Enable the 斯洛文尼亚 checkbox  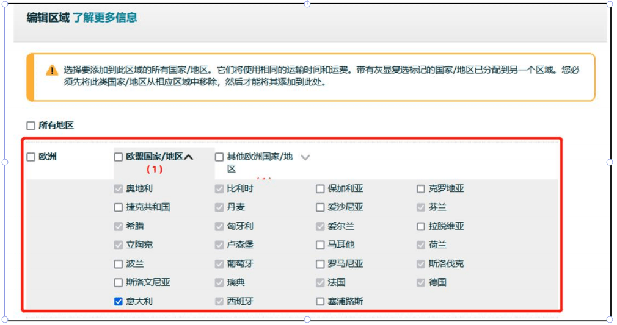tap(119, 283)
